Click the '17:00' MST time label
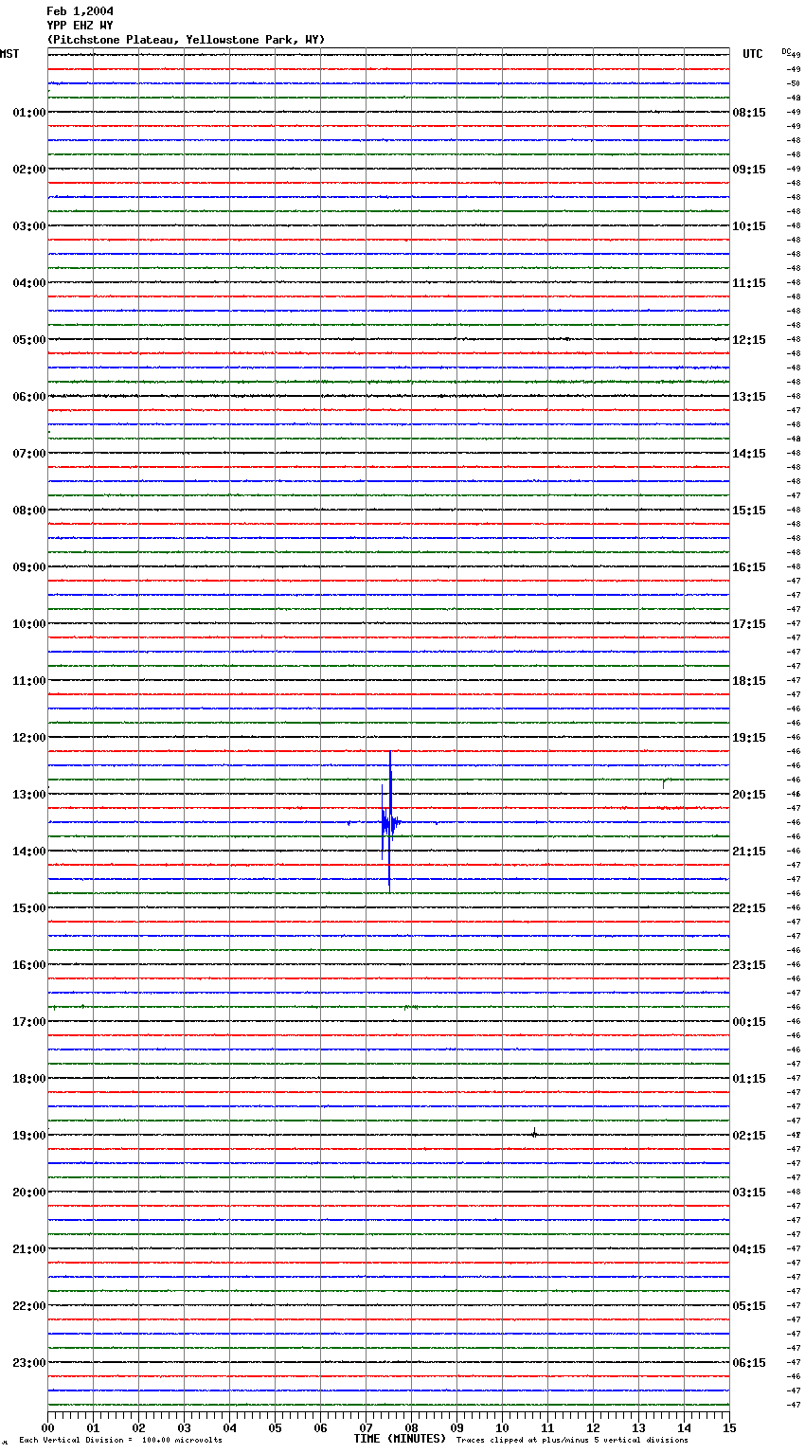This screenshot has height=1453, width=805. [x=29, y=1022]
